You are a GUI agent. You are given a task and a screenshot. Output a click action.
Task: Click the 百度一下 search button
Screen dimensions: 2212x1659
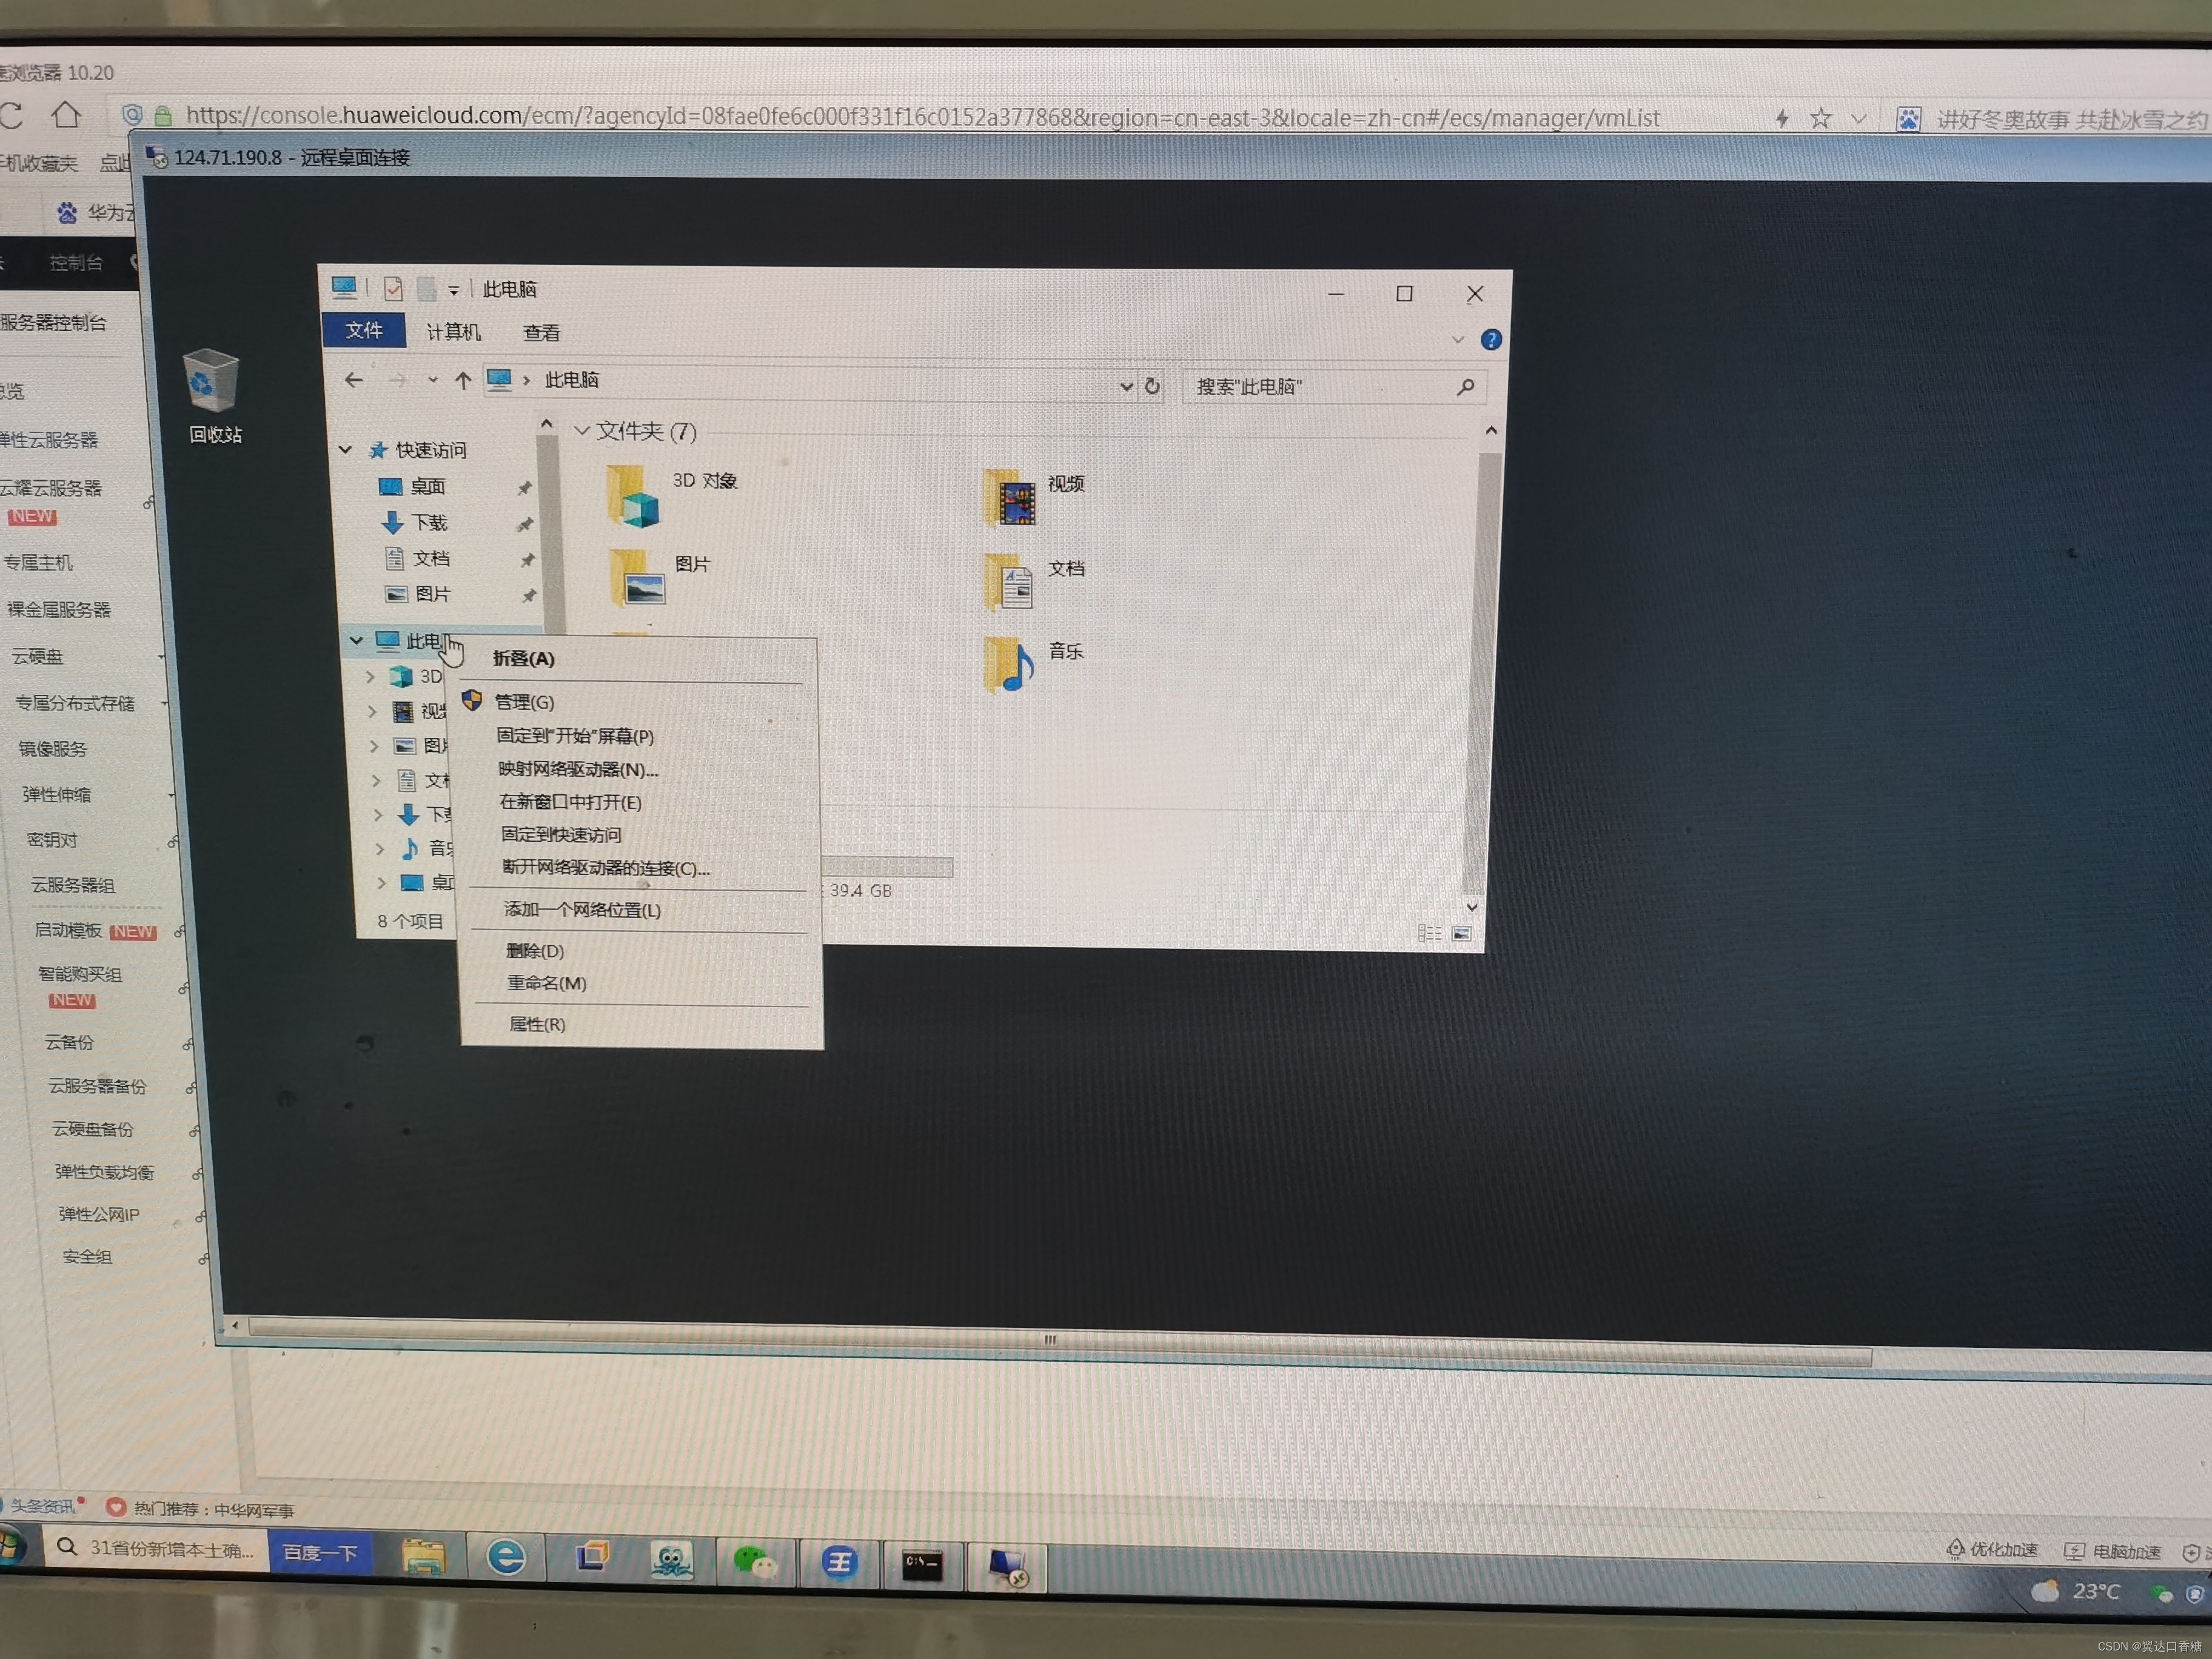[x=319, y=1552]
